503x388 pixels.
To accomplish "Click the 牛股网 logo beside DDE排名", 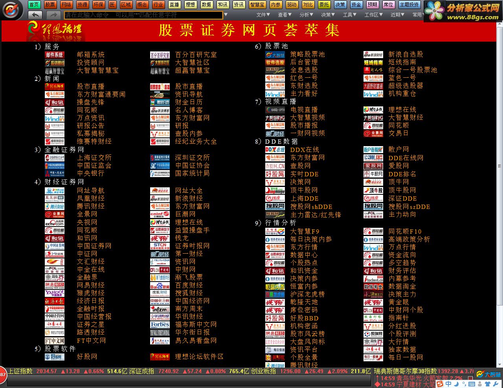I will click(373, 174).
